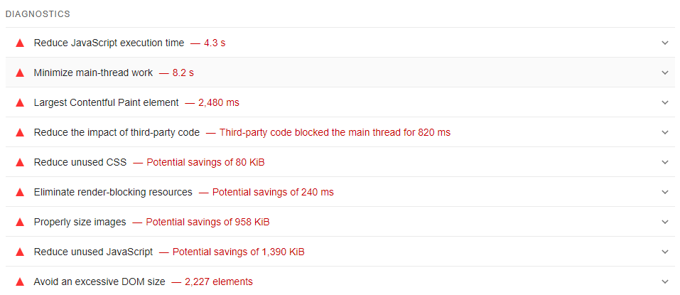Expand Largest Contentful Paint element chevron
The image size is (680, 295).
click(665, 102)
